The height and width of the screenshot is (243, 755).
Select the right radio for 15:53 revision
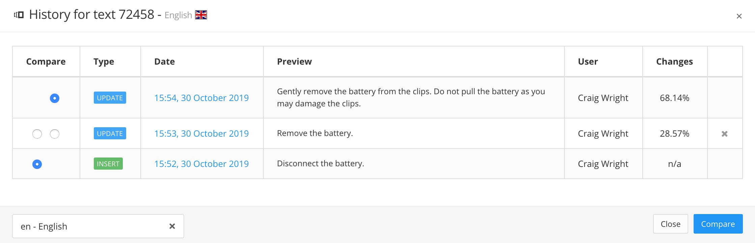coord(55,134)
